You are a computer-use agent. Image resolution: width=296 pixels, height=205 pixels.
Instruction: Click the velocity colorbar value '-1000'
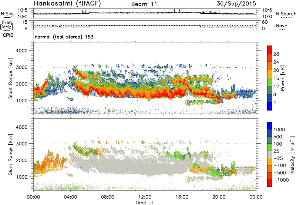pos(281,180)
